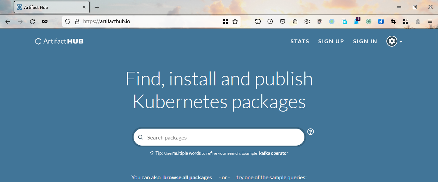Open the STATS page
Viewport: 438px width, 182px height.
tap(300, 41)
